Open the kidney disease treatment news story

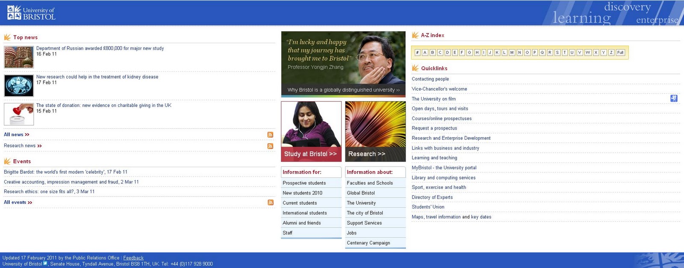click(x=97, y=77)
